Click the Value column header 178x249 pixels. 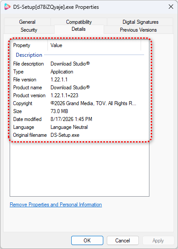pyautogui.click(x=94, y=45)
